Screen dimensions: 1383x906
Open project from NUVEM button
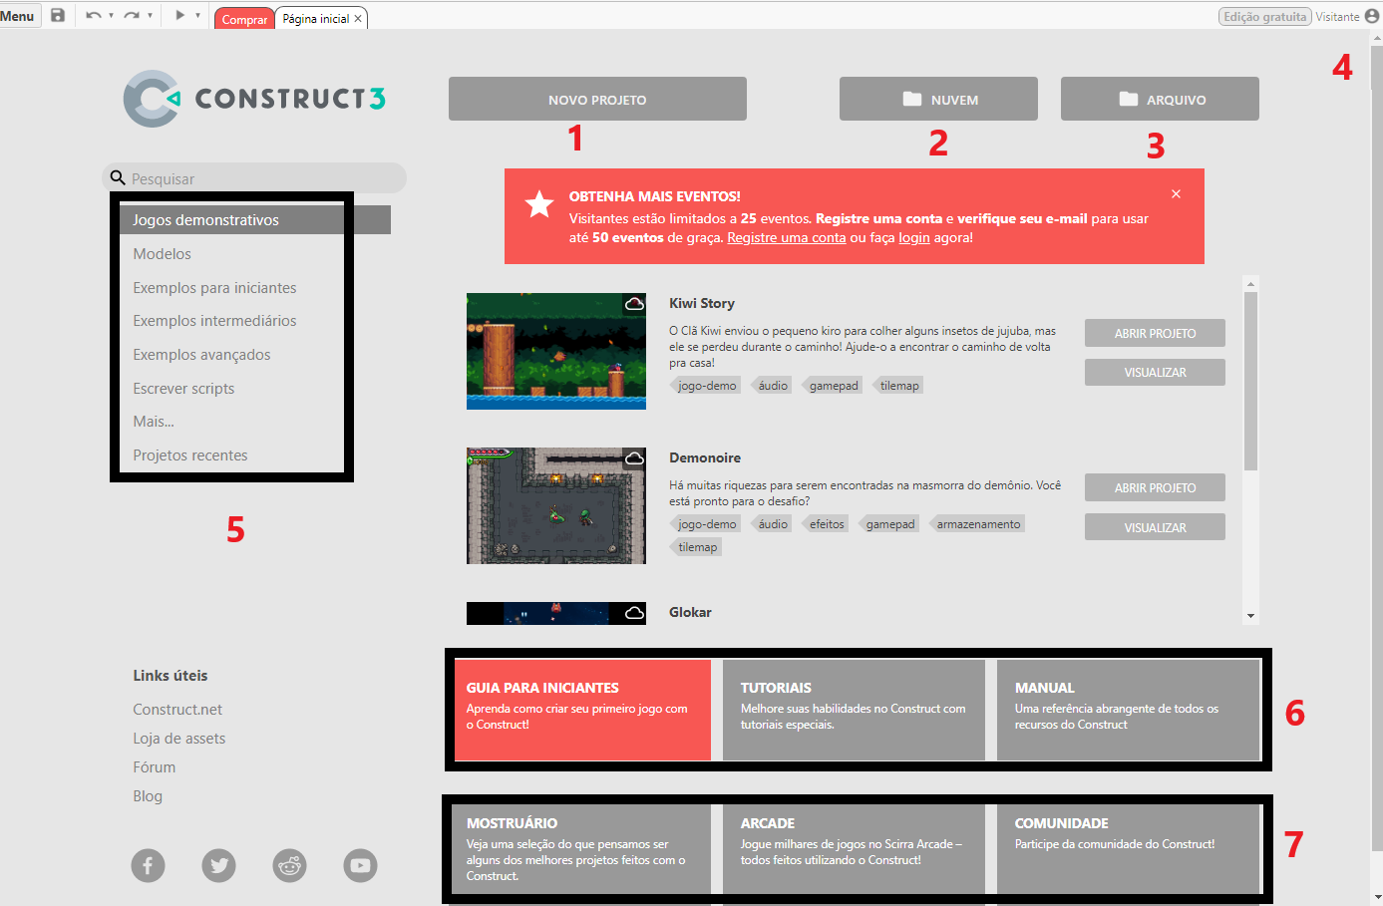[938, 99]
